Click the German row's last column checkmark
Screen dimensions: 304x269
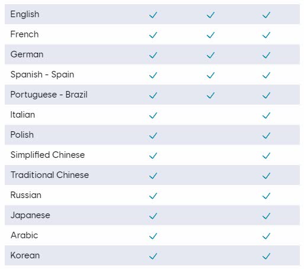pyautogui.click(x=266, y=55)
